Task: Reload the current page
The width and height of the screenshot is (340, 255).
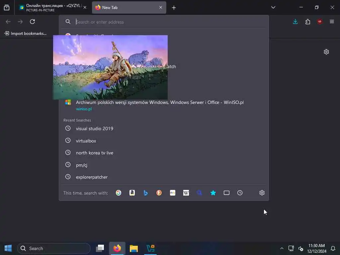Action: point(32,22)
